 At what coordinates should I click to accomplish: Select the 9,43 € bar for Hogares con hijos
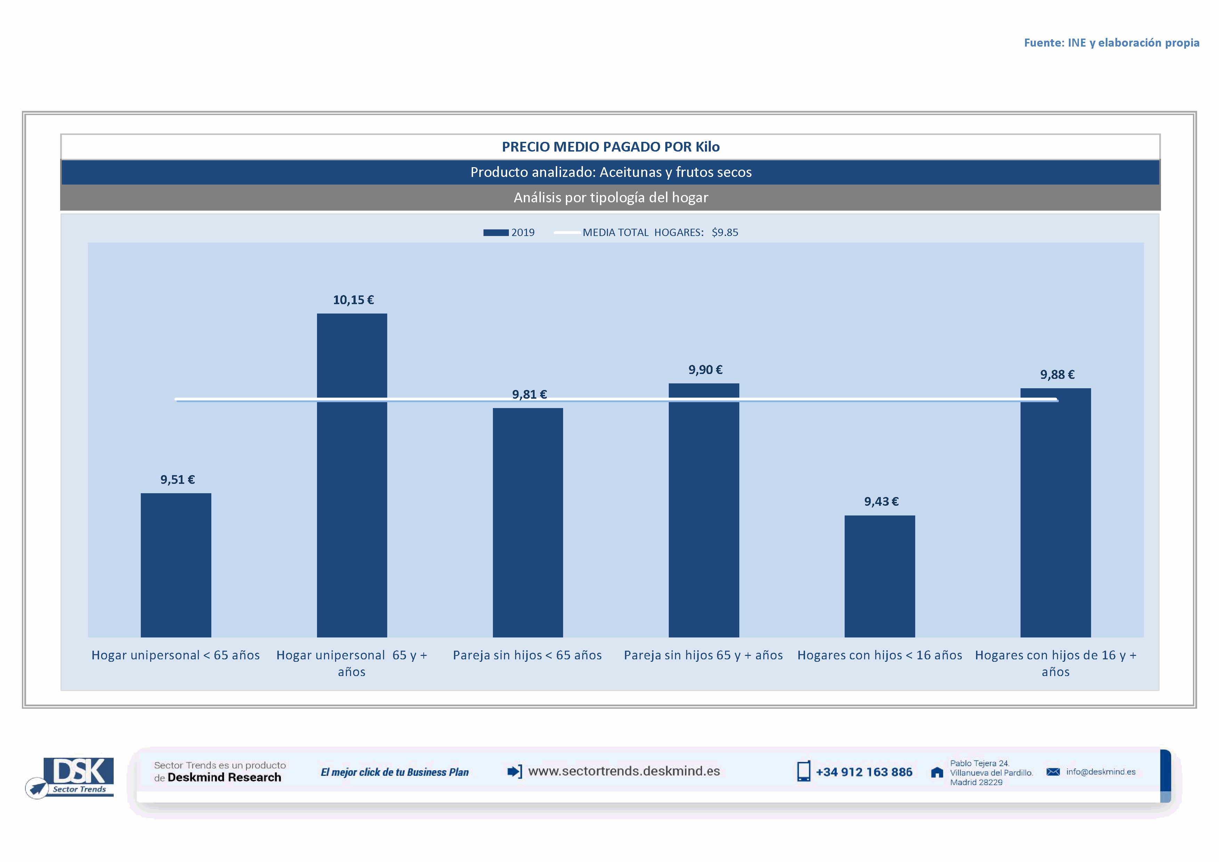click(x=880, y=576)
